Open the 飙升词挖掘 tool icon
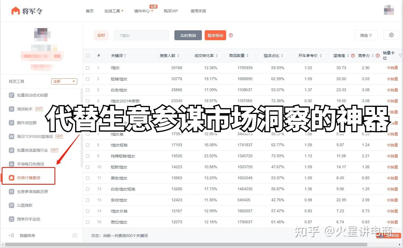 11,123
